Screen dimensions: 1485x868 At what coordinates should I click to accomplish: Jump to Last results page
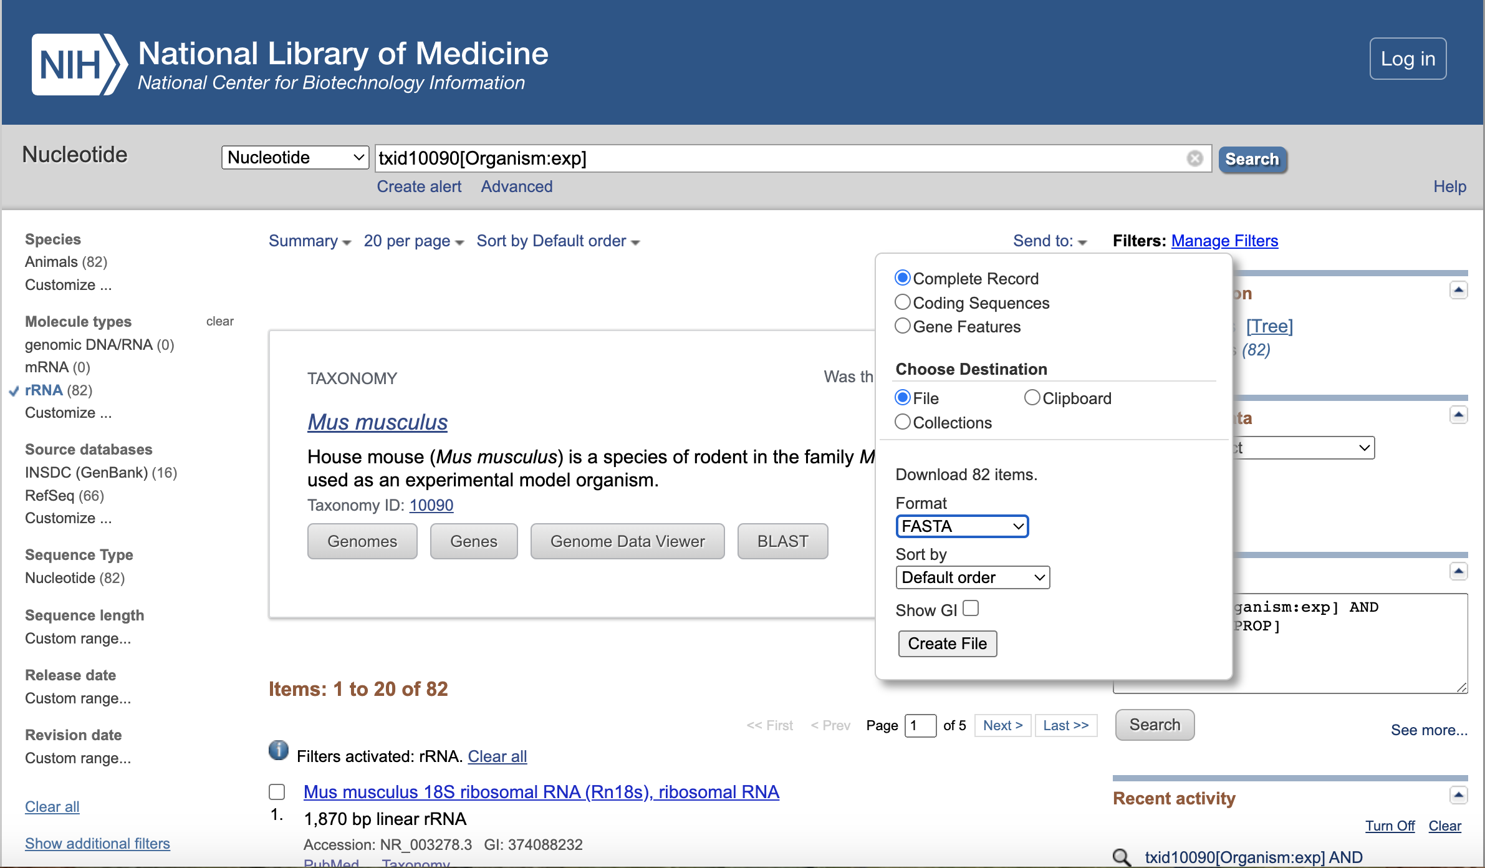click(1065, 725)
